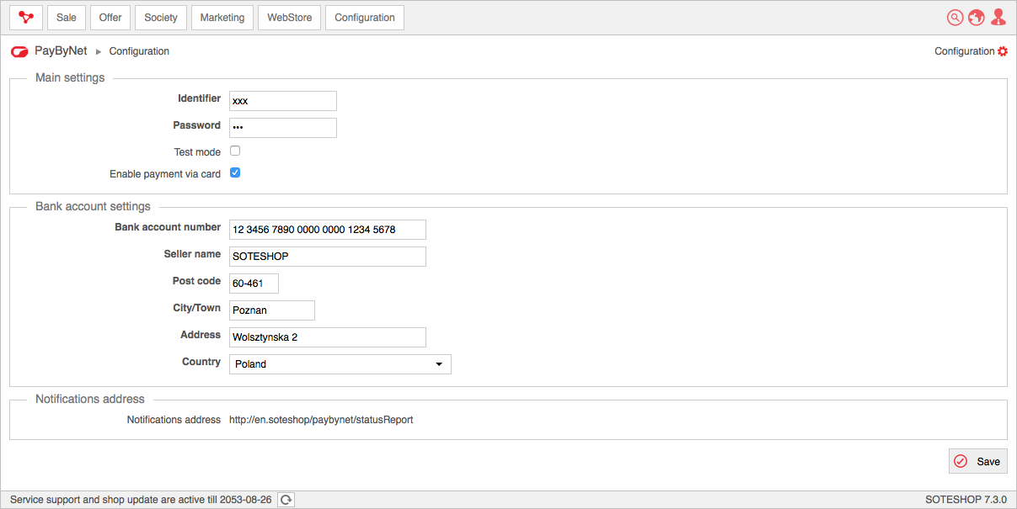Open the Marketing menu
1017x509 pixels.
(222, 18)
